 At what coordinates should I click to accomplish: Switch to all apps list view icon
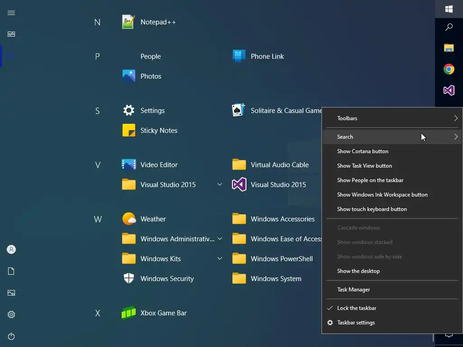click(x=11, y=56)
